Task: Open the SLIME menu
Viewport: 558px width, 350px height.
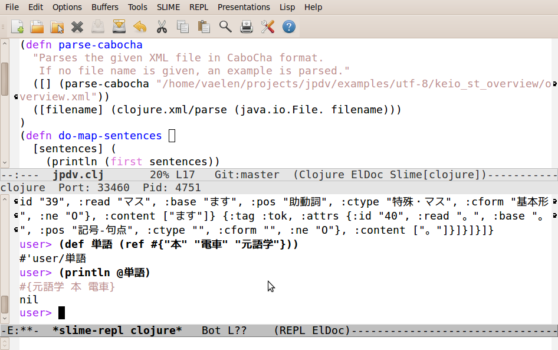Action: click(x=168, y=7)
